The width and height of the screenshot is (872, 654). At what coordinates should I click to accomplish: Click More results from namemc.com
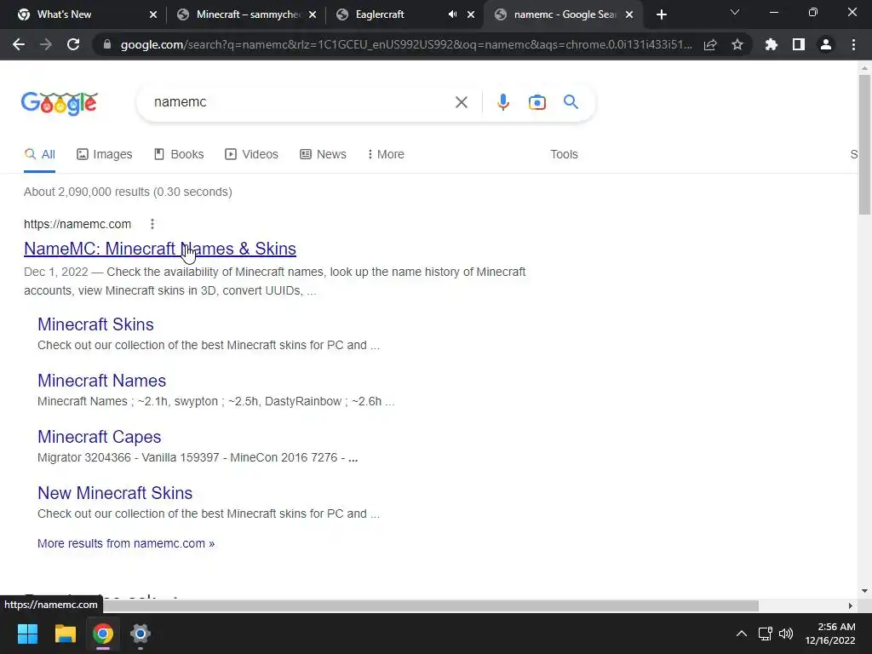pyautogui.click(x=126, y=543)
